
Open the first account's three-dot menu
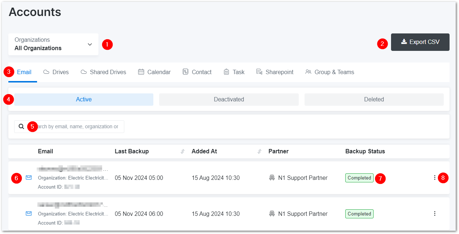pos(435,178)
